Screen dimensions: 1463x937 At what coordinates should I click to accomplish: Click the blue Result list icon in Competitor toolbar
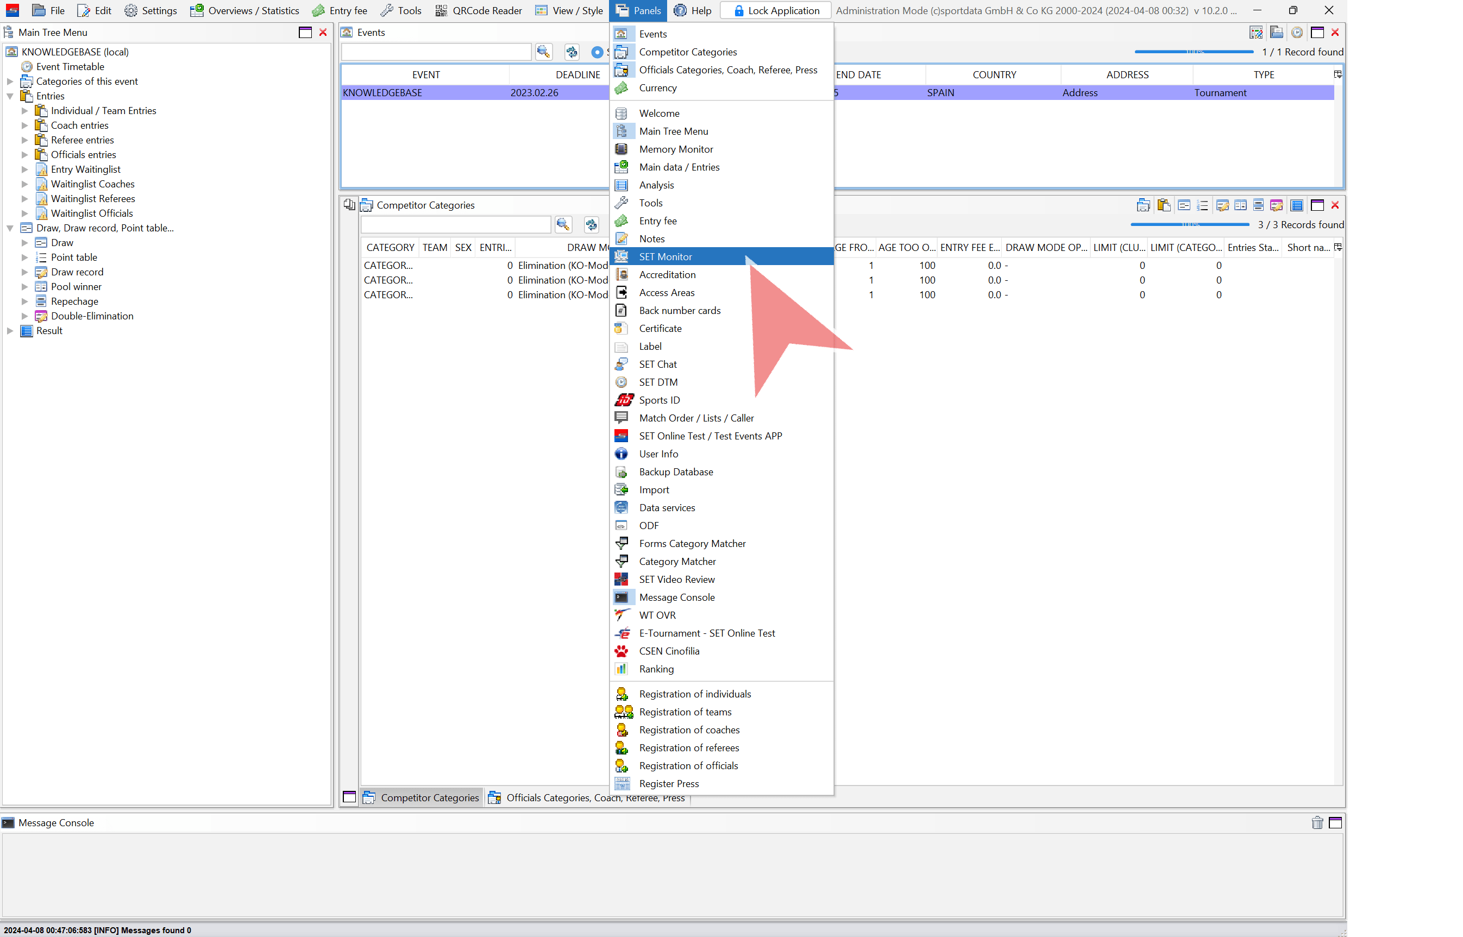click(x=1297, y=206)
